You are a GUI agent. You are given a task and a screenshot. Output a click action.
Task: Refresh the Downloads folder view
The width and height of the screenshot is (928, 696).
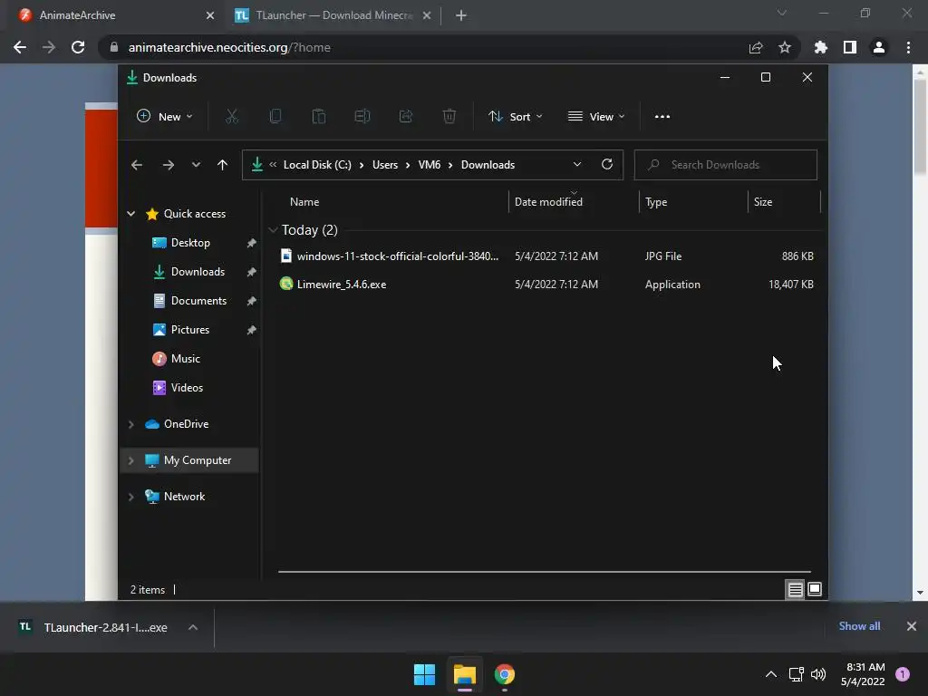click(x=607, y=164)
